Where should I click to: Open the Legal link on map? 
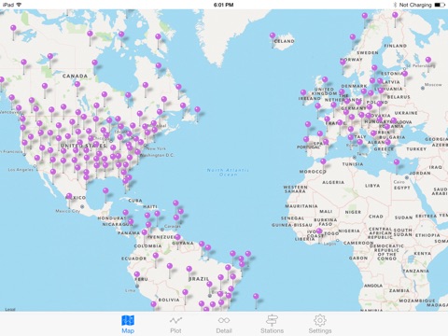pyautogui.click(x=10, y=309)
